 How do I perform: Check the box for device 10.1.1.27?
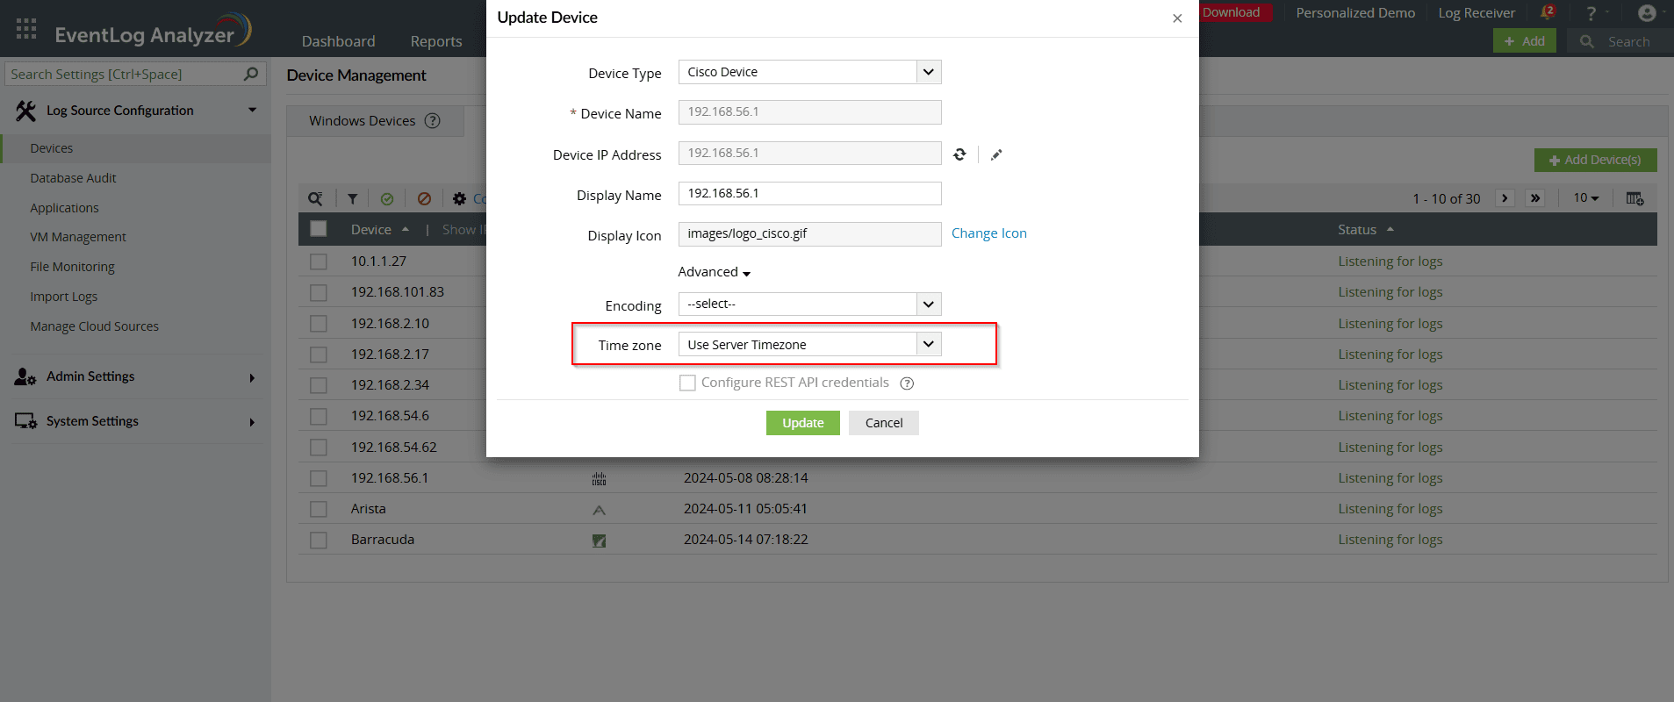pos(319,261)
